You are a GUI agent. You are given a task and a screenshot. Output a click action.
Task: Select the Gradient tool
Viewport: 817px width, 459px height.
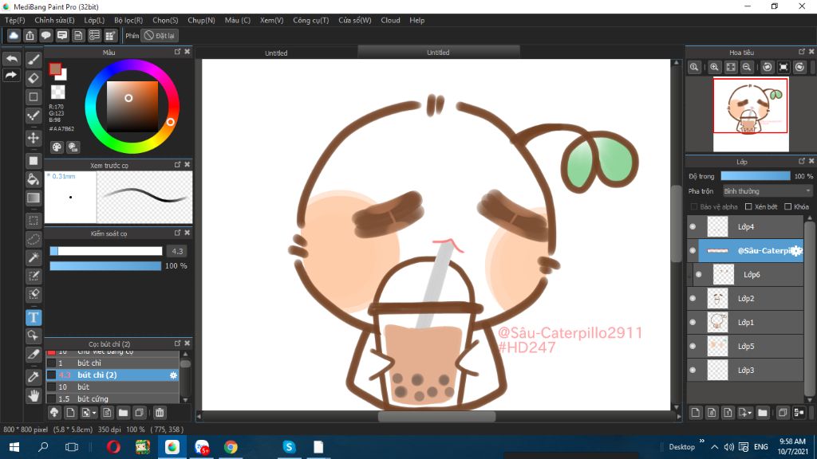coord(34,198)
